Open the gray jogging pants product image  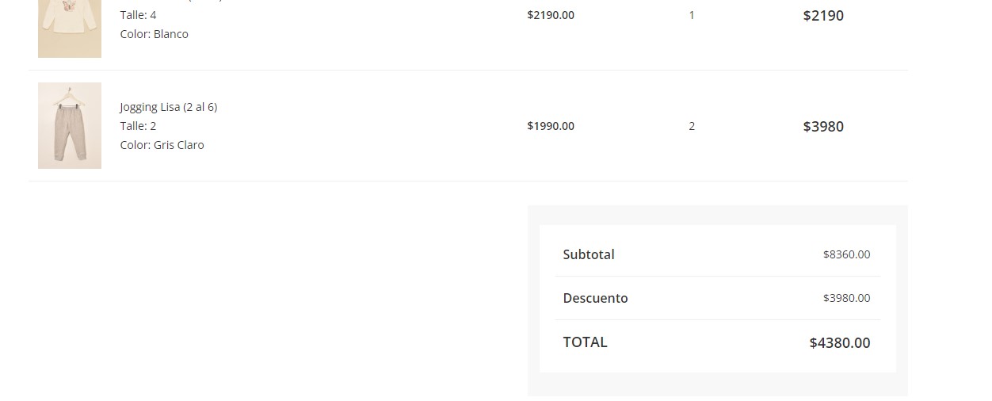pyautogui.click(x=70, y=125)
